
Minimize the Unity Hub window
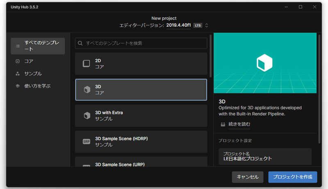click(x=286, y=7)
